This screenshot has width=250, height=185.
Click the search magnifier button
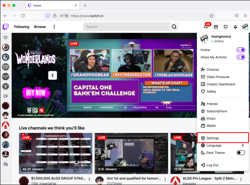click(x=174, y=27)
